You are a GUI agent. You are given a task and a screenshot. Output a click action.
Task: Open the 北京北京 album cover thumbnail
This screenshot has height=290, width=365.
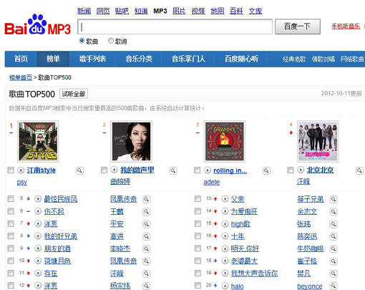coord(318,141)
